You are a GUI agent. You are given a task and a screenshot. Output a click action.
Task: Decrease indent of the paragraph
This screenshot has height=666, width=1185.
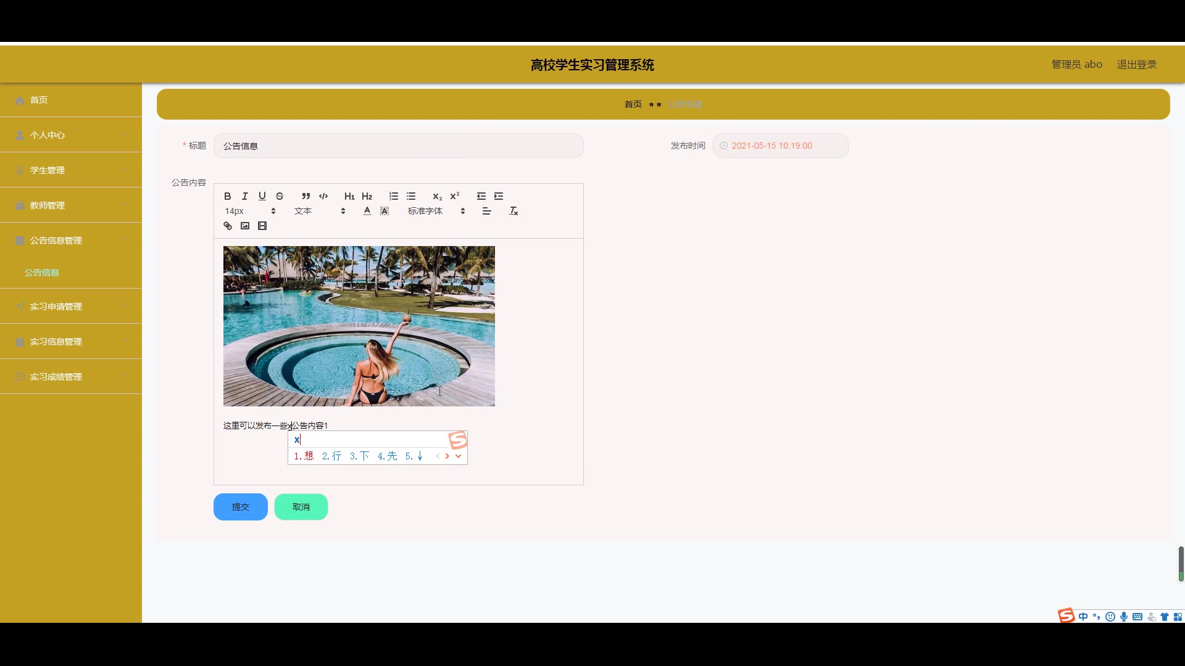pos(481,196)
